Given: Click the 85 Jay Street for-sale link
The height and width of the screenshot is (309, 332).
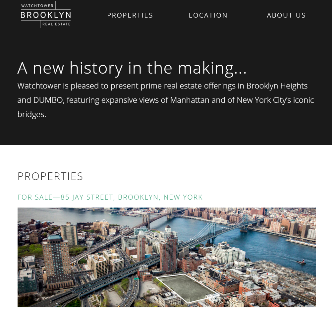Looking at the screenshot, I should point(110,197).
